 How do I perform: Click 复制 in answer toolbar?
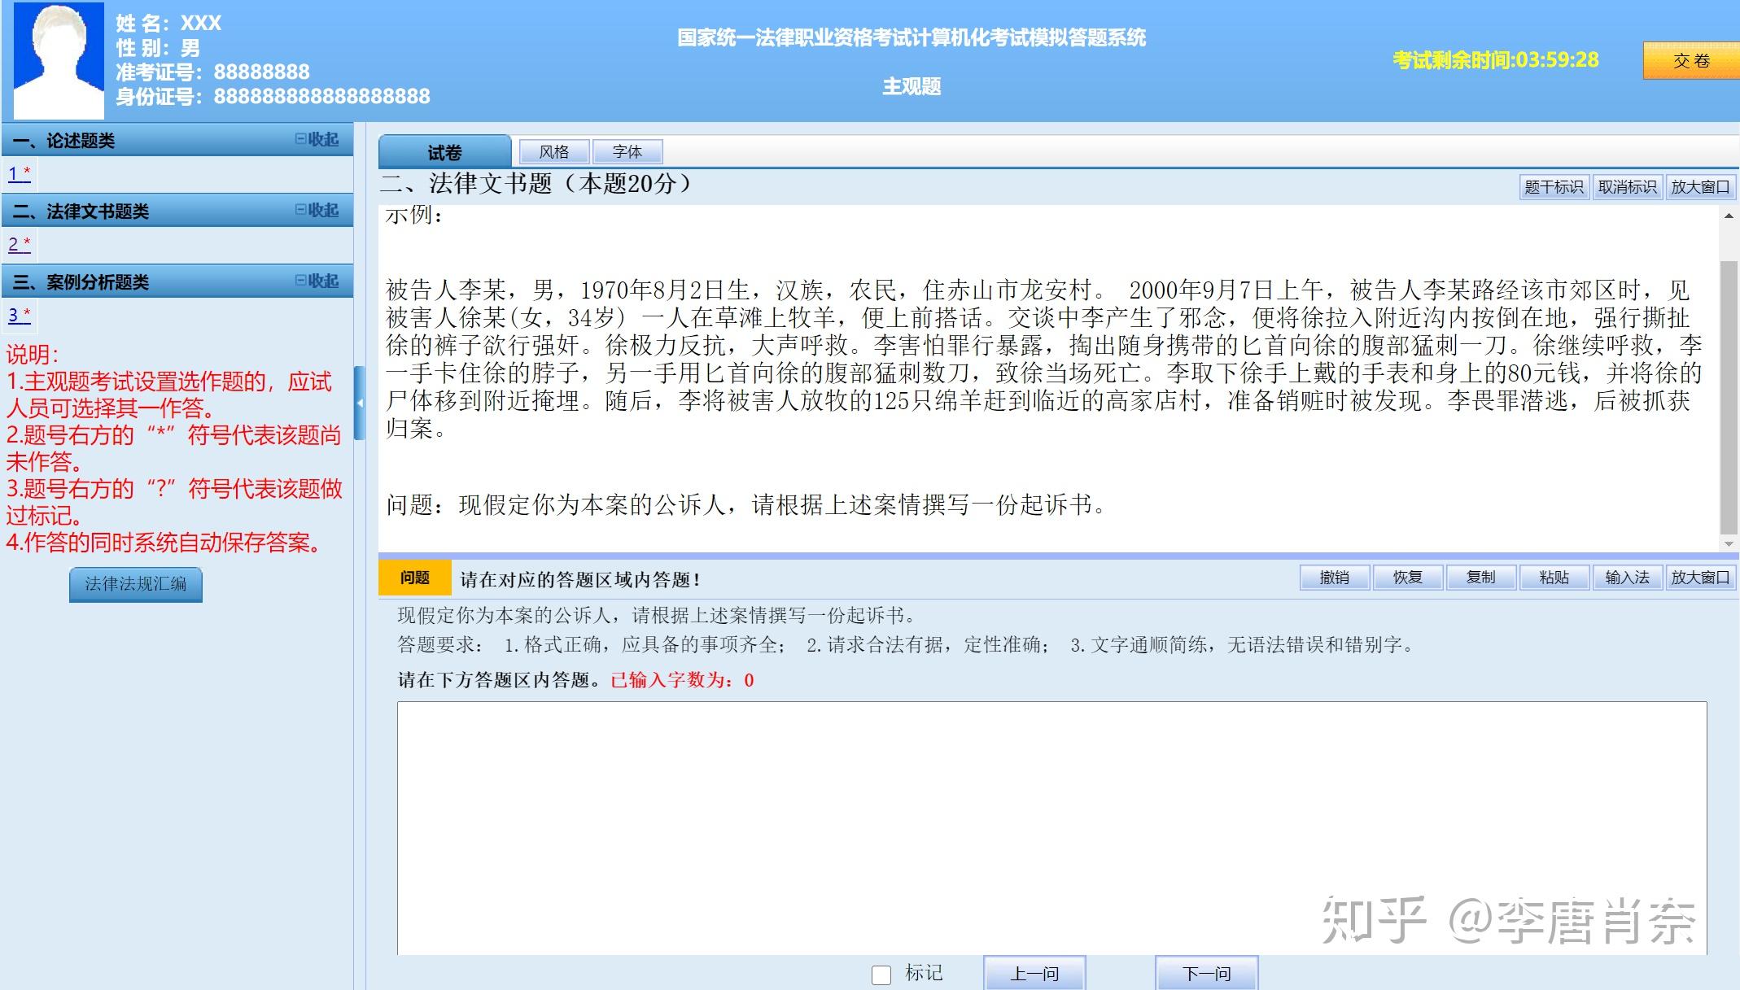(x=1481, y=578)
